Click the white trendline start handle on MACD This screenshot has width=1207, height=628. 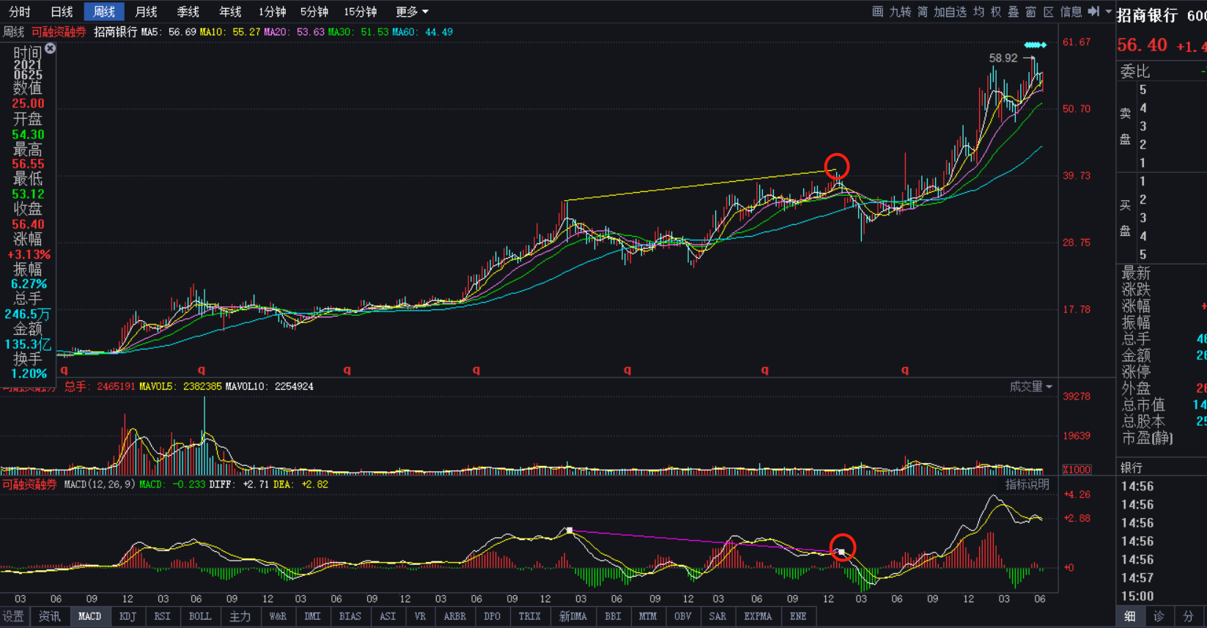569,531
